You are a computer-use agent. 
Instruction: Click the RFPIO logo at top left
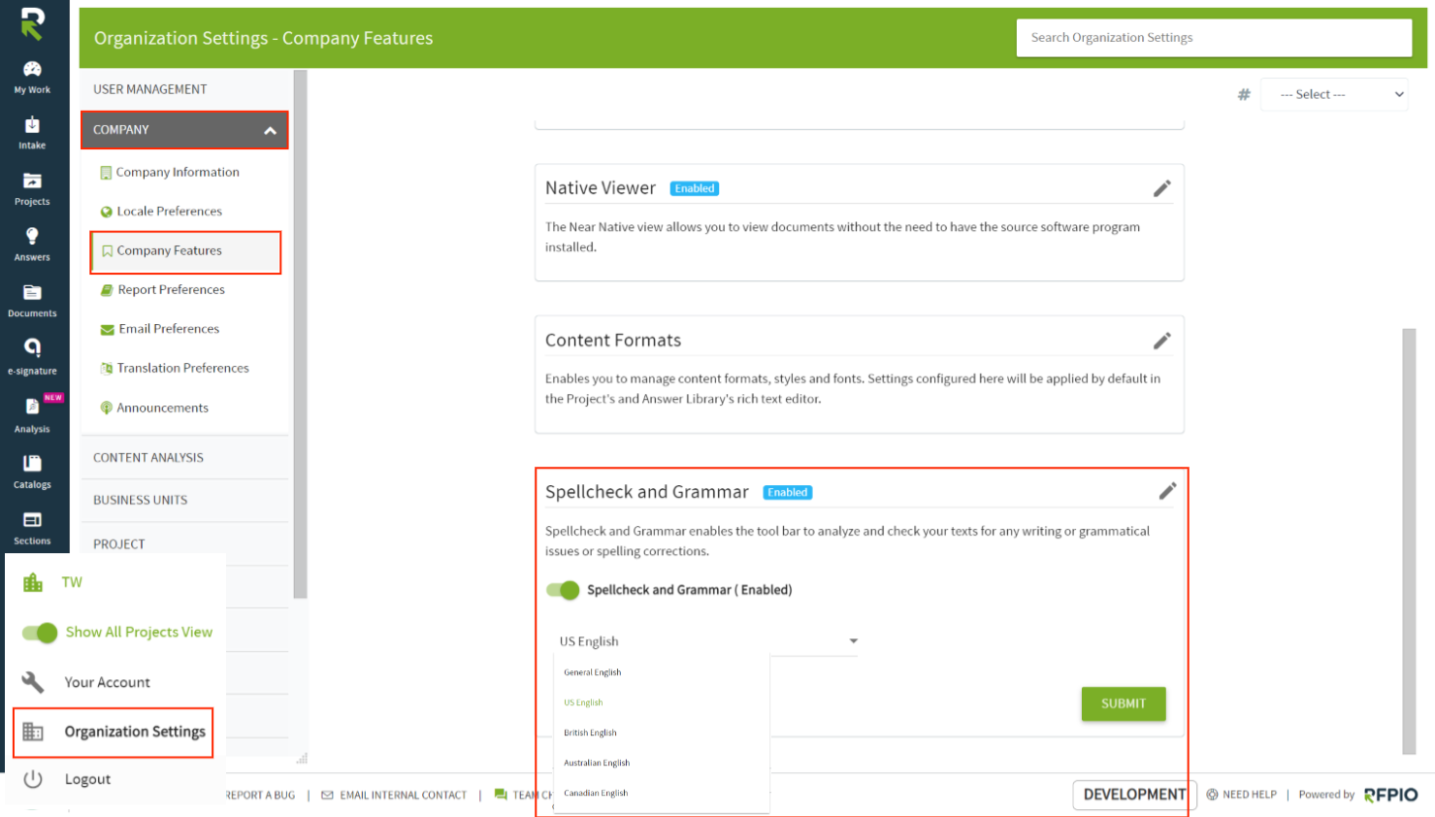tap(33, 24)
